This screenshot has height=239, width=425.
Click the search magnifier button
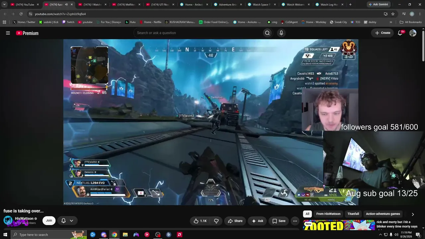[x=267, y=33]
